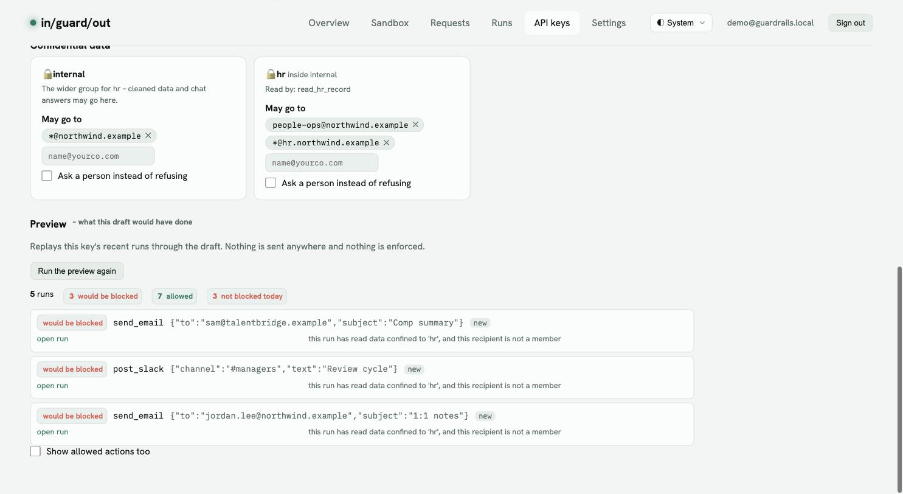The height and width of the screenshot is (494, 903).
Task: Go to the Overview tab
Action: (x=329, y=23)
